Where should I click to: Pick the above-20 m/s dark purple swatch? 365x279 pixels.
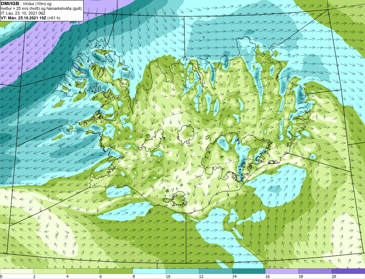click(348, 271)
